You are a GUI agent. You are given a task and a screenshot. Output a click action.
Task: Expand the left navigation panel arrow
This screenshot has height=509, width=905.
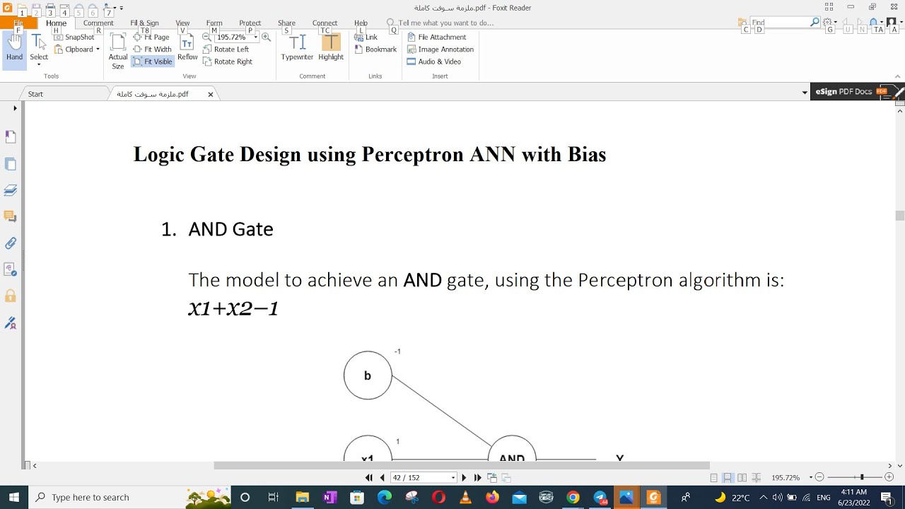click(15, 108)
